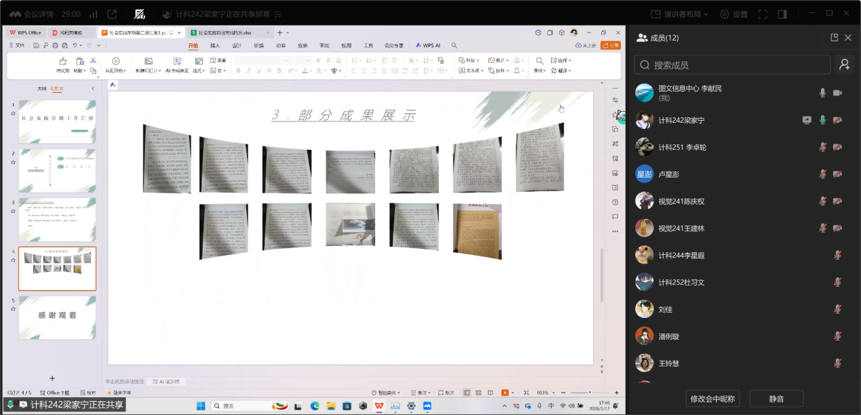861x415 pixels.
Task: Click the network signal strength icon
Action: tap(93, 14)
